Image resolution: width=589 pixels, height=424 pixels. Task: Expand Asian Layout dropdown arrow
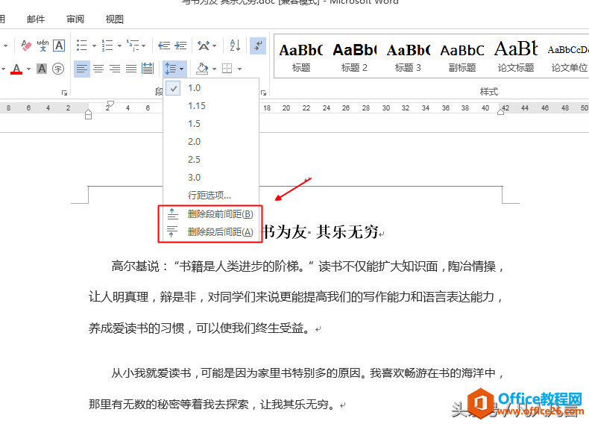[x=215, y=46]
